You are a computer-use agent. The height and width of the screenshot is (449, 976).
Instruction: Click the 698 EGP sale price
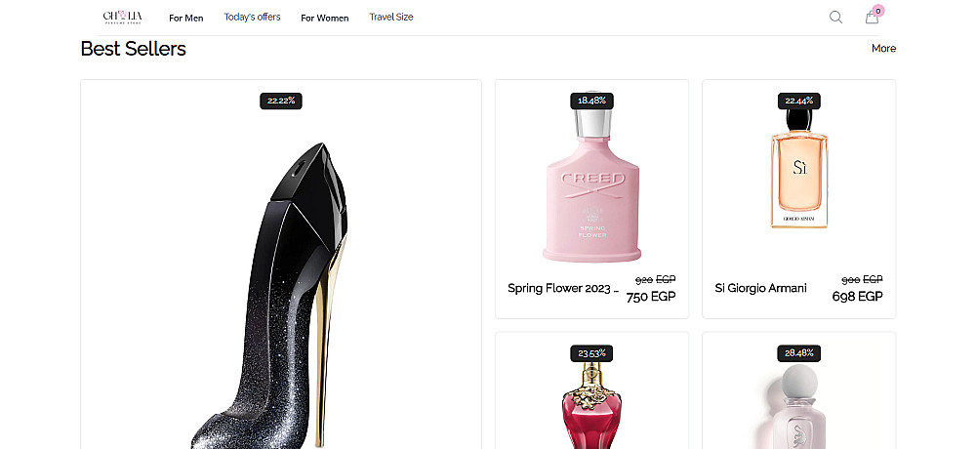coord(858,297)
